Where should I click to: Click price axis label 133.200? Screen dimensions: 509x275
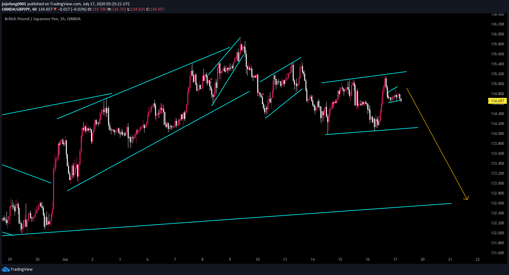[x=498, y=173]
